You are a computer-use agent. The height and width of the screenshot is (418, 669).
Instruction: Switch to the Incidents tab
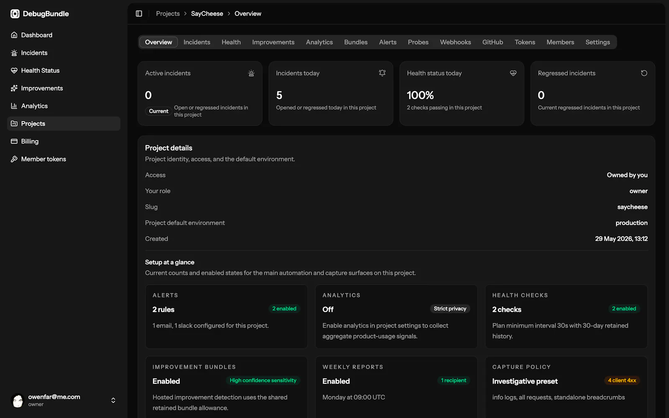(197, 42)
